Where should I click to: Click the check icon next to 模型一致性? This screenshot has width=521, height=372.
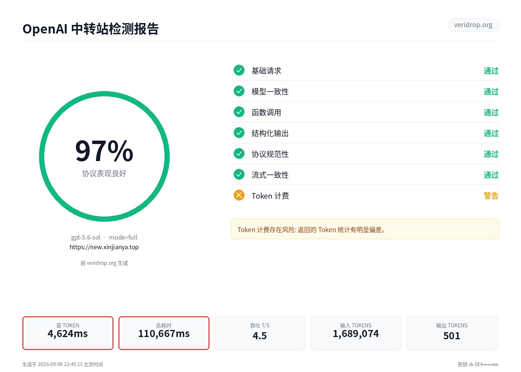click(x=239, y=91)
